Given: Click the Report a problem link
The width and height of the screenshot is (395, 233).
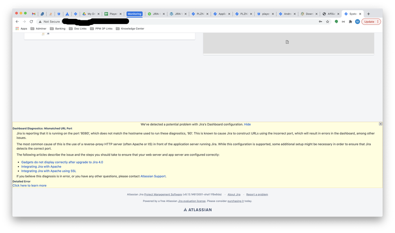Looking at the screenshot, I should pos(257,194).
